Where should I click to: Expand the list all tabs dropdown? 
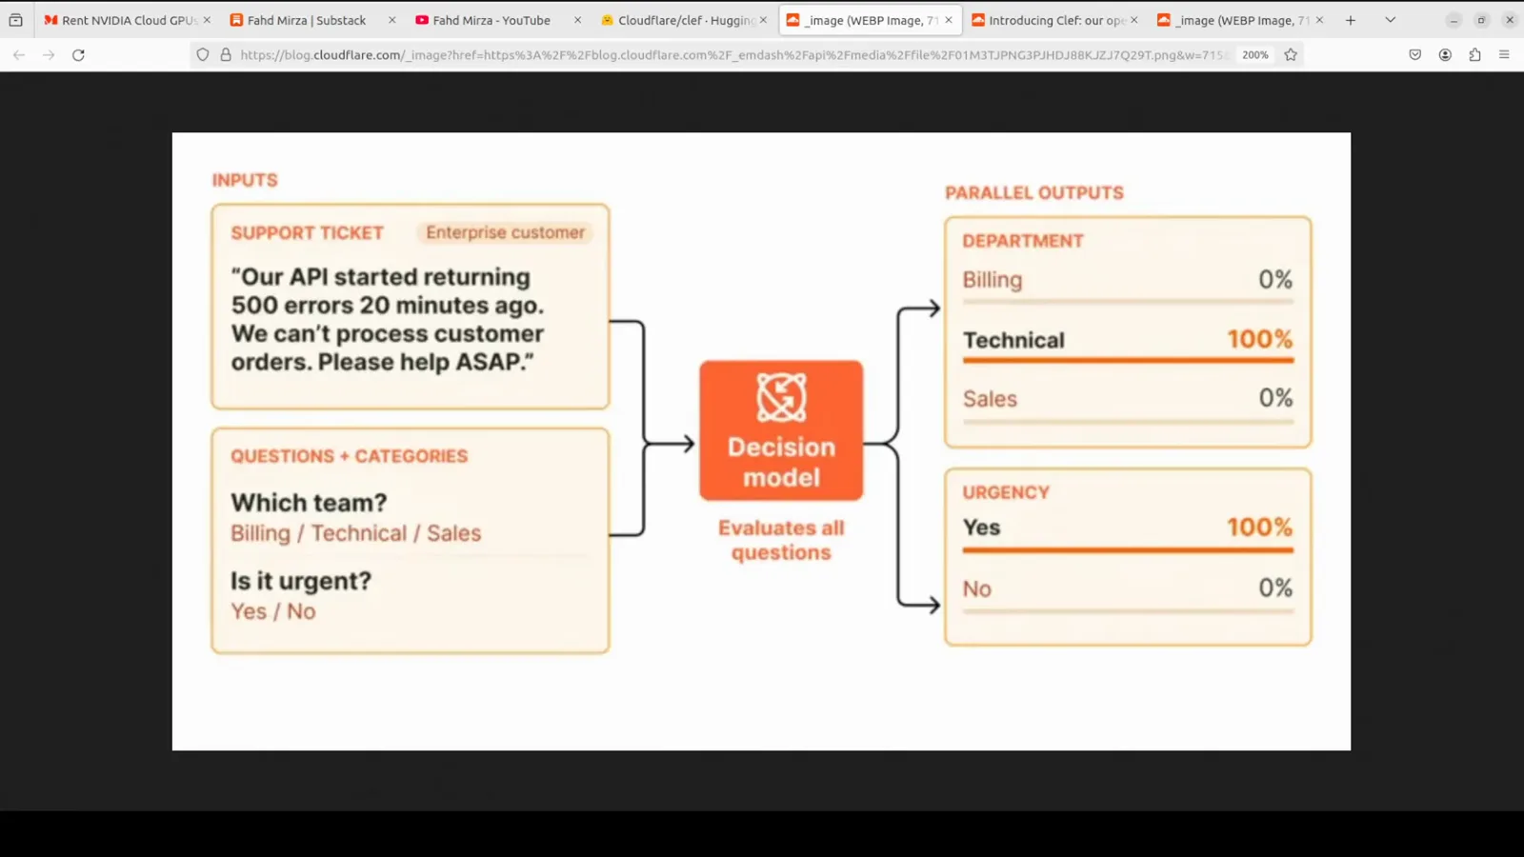click(x=1391, y=20)
